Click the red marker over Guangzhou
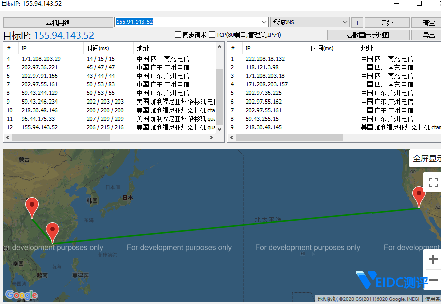The width and height of the screenshot is (441, 304). [52, 231]
